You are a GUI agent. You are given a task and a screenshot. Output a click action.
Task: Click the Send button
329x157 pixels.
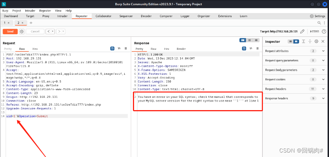click(x=10, y=32)
